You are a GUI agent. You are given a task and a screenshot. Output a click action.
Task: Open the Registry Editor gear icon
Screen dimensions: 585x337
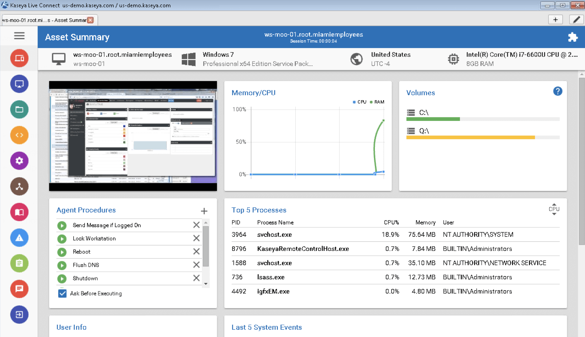point(19,161)
